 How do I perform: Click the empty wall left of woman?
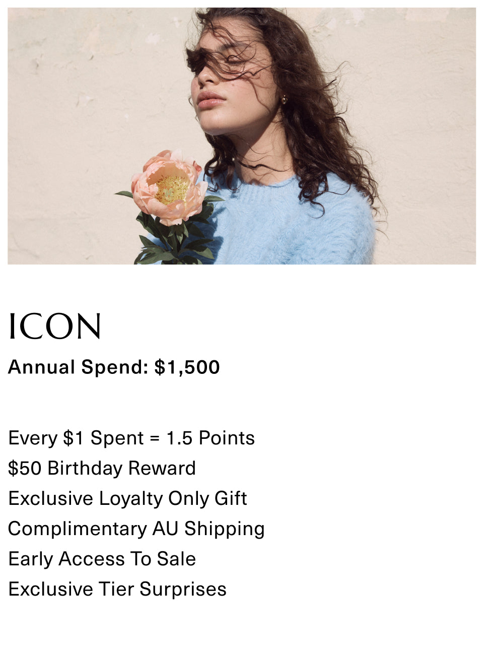[x=76, y=126]
